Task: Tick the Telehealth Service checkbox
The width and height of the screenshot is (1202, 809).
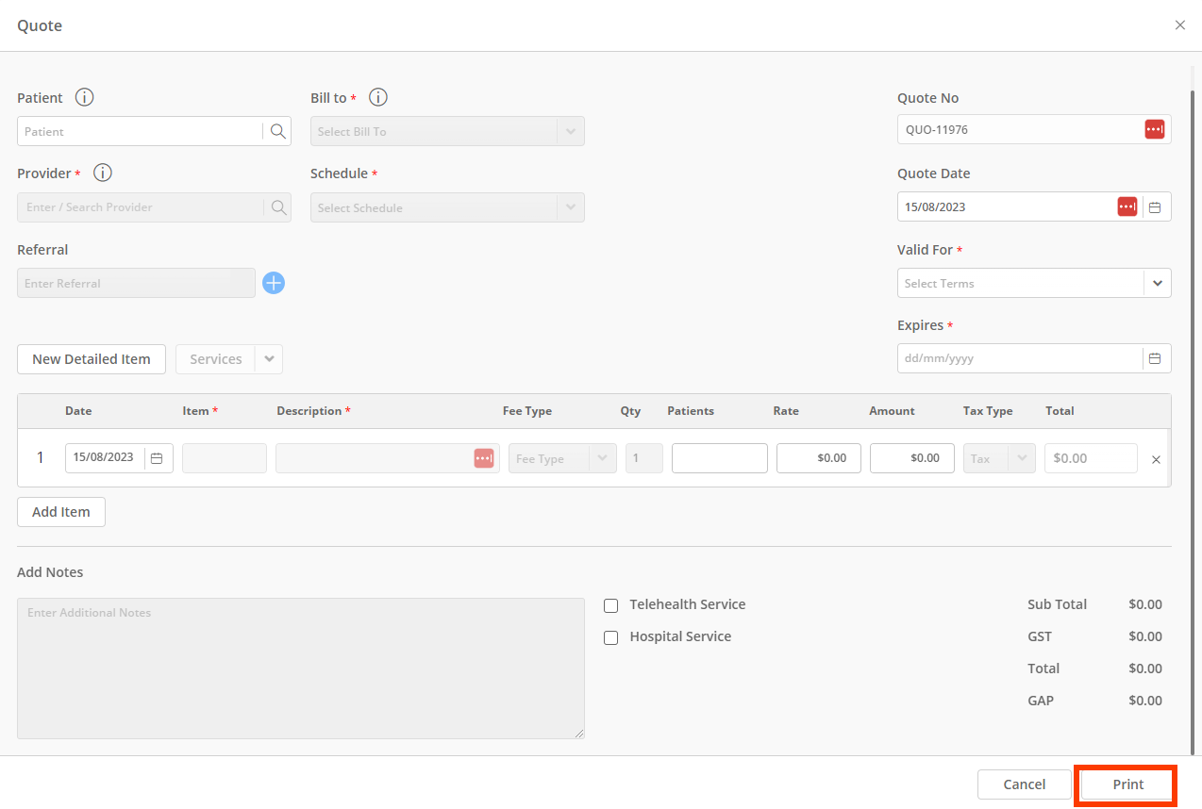Action: pyautogui.click(x=610, y=605)
